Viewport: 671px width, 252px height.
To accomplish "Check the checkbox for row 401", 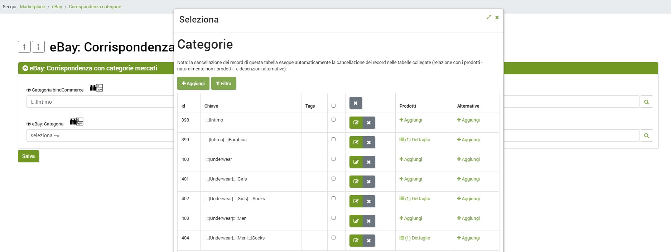I will tap(333, 179).
